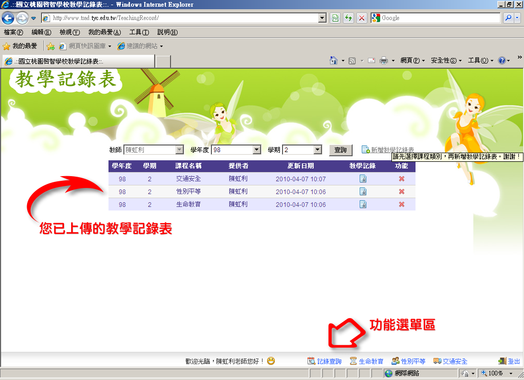This screenshot has width=524, height=380.
Task: Open the 編輯(E) menu
Action: click(41, 32)
